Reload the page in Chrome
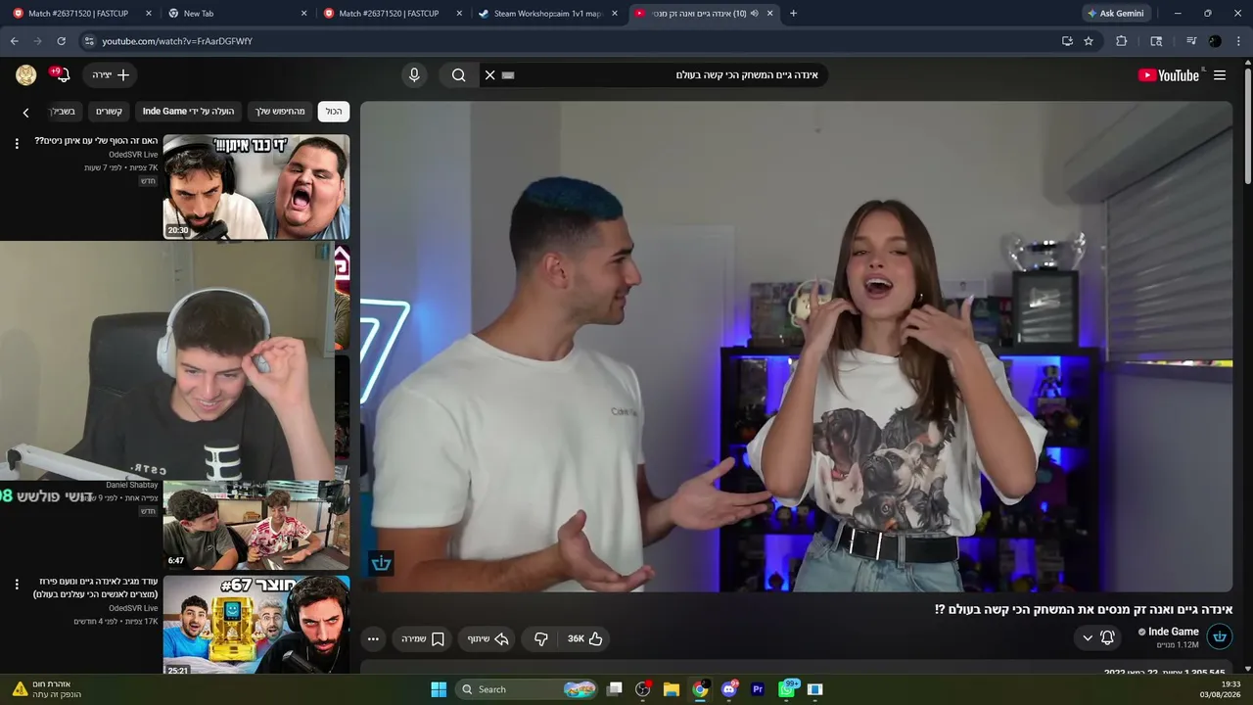 pos(61,41)
